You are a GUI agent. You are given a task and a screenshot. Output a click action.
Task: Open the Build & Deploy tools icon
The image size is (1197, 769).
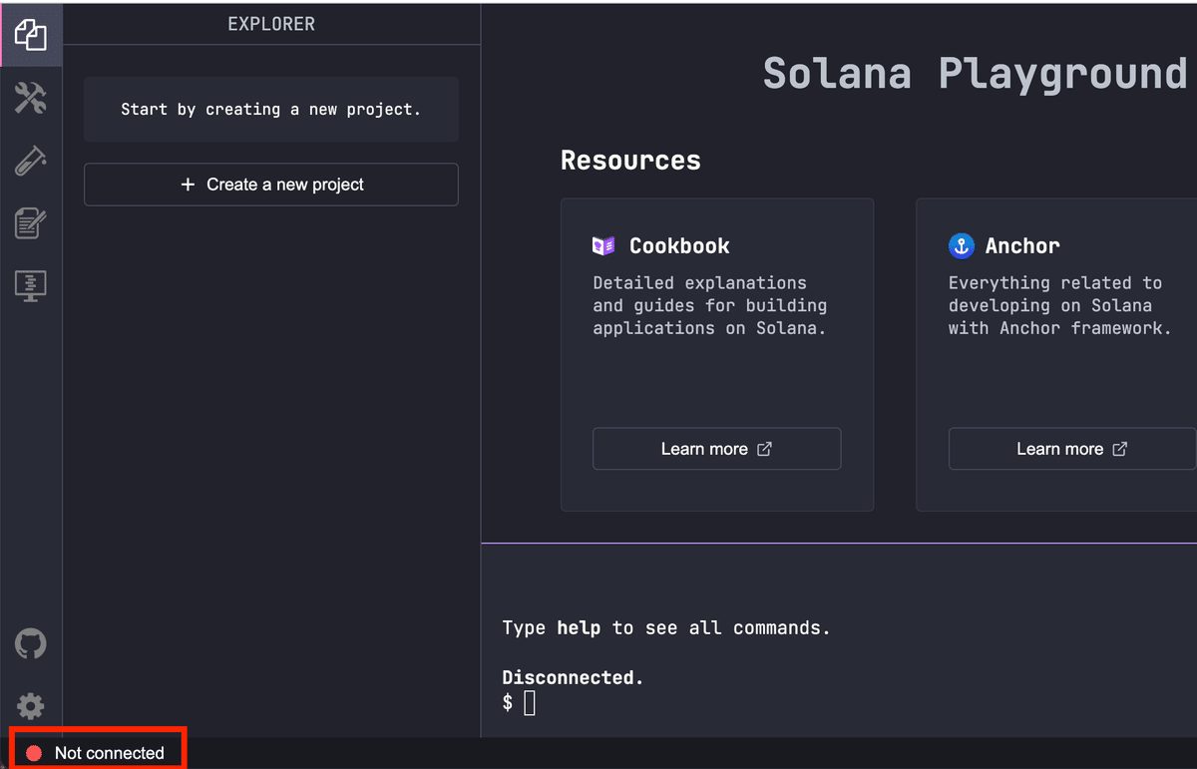tap(31, 98)
